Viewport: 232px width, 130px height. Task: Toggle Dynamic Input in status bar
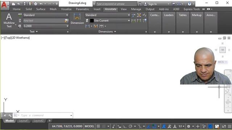119,126
